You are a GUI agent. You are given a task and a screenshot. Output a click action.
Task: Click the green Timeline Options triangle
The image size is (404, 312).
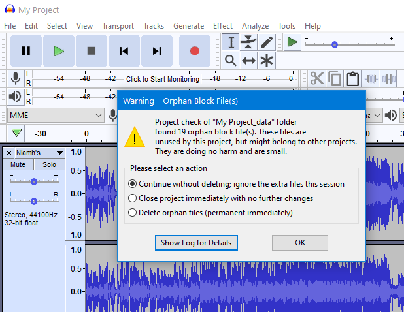16,133
